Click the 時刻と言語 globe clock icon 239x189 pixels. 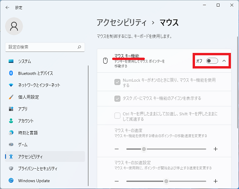(11, 133)
